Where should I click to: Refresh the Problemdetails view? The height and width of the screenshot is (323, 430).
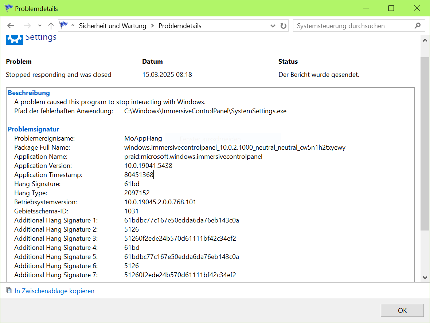(x=283, y=26)
